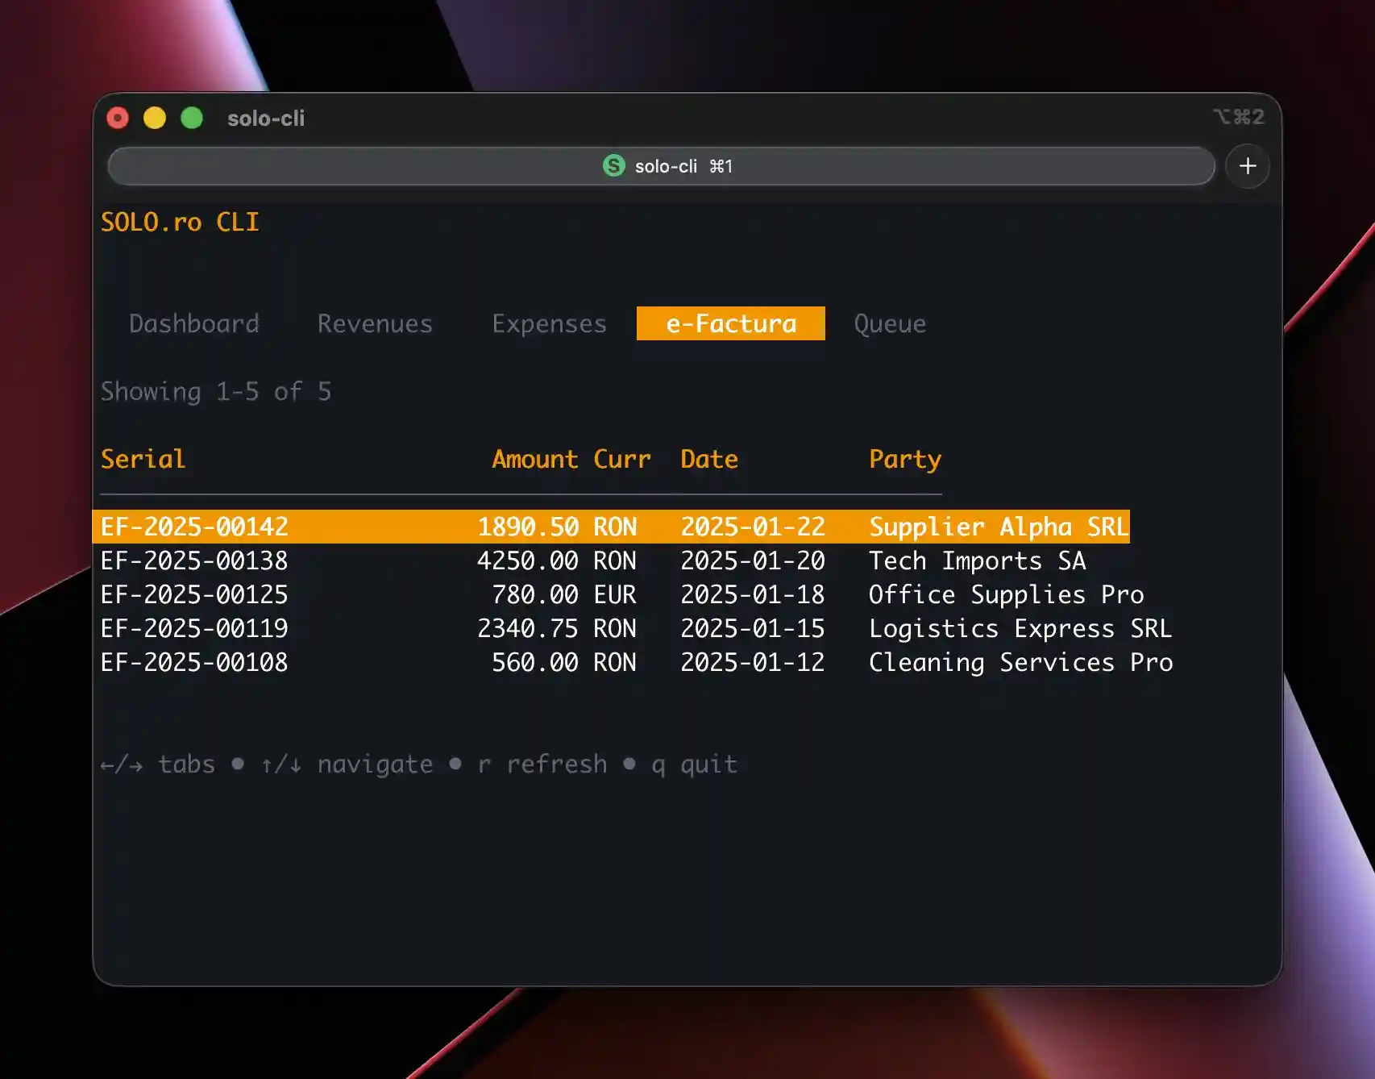This screenshot has width=1375, height=1079.
Task: Select the e-Factura tab
Action: (x=730, y=324)
